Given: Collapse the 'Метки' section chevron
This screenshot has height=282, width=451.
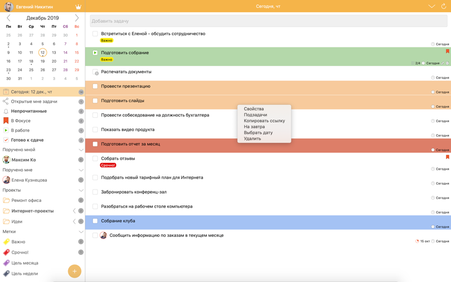Looking at the screenshot, I should point(81,232).
